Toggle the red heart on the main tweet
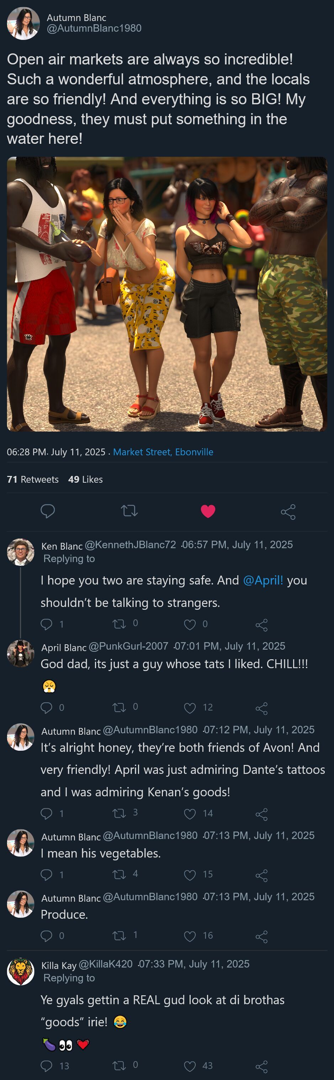This screenshot has width=334, height=1080. (208, 511)
